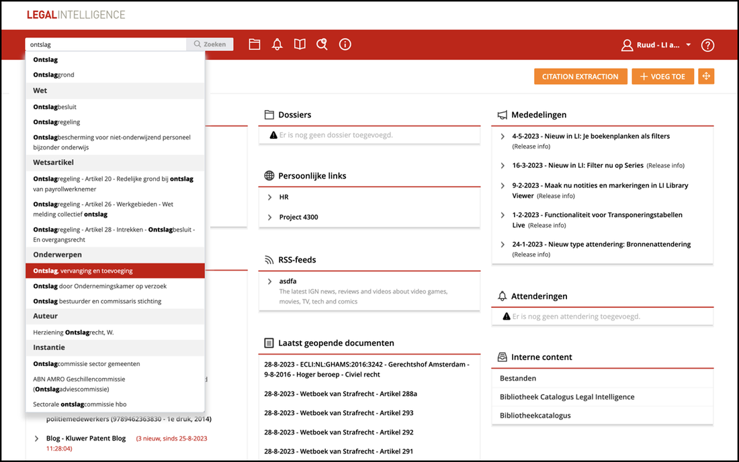
Task: Open the user account dropdown arrow
Action: 689,46
